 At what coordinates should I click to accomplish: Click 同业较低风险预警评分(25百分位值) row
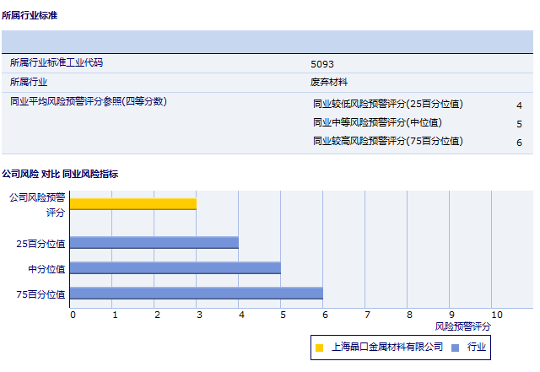388,105
